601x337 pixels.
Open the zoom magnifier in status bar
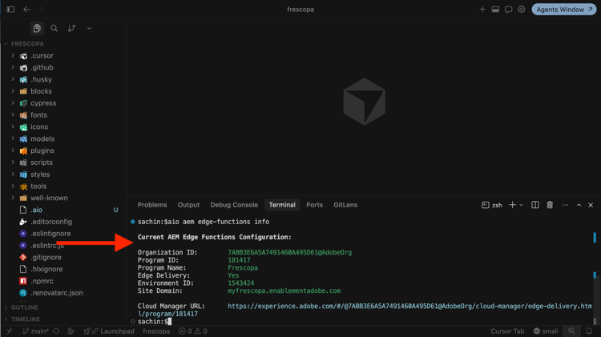click(x=571, y=331)
